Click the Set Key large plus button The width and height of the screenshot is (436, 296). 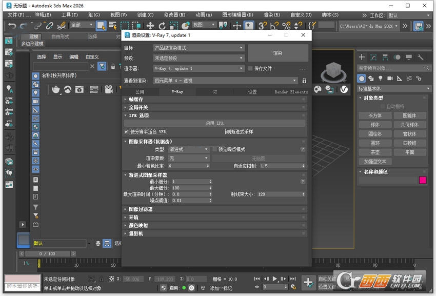pyautogui.click(x=308, y=283)
